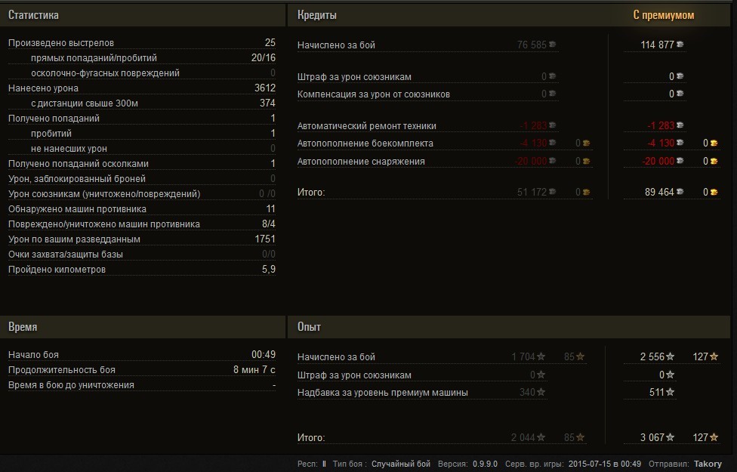Select the Время panel header
This screenshot has height=472, width=737.
(x=143, y=327)
